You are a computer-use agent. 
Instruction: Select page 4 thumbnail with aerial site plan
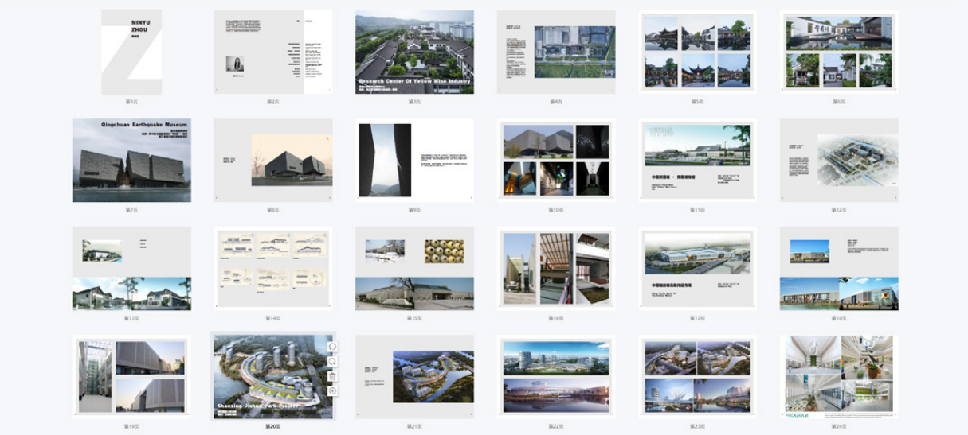point(556,52)
